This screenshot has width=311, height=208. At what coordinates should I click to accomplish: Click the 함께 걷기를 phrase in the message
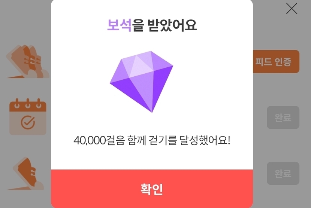point(152,140)
